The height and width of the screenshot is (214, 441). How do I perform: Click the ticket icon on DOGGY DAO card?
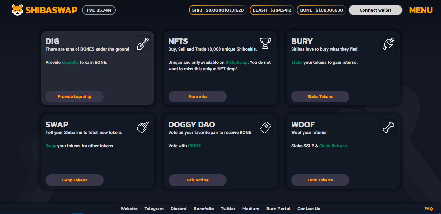(265, 127)
